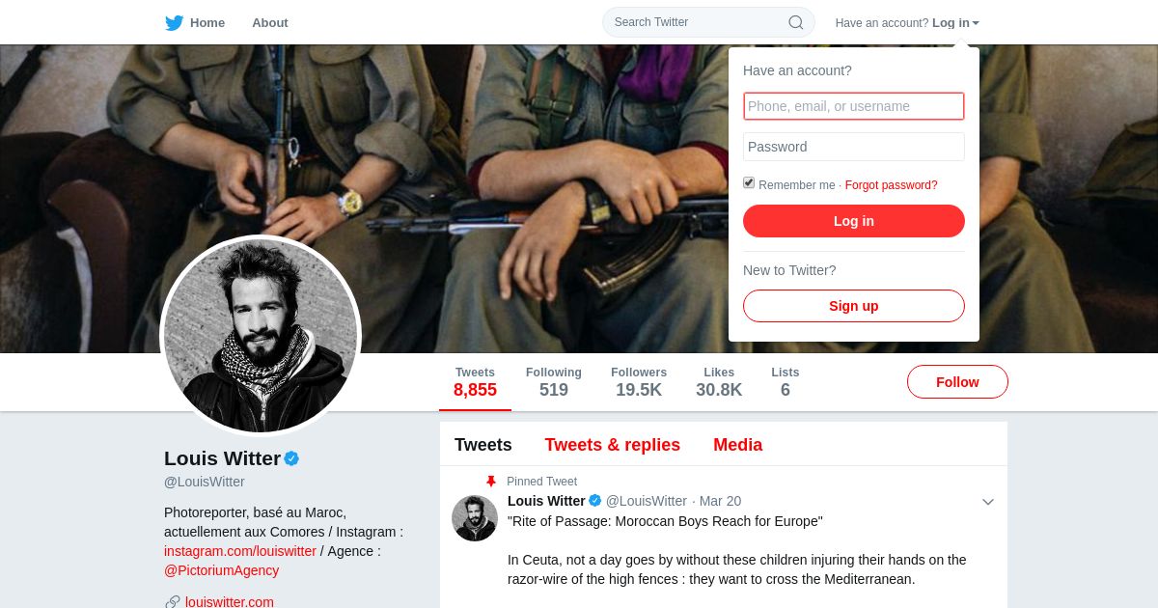The height and width of the screenshot is (608, 1158).
Task: Click the verified badge next to profile name
Action: [x=291, y=458]
